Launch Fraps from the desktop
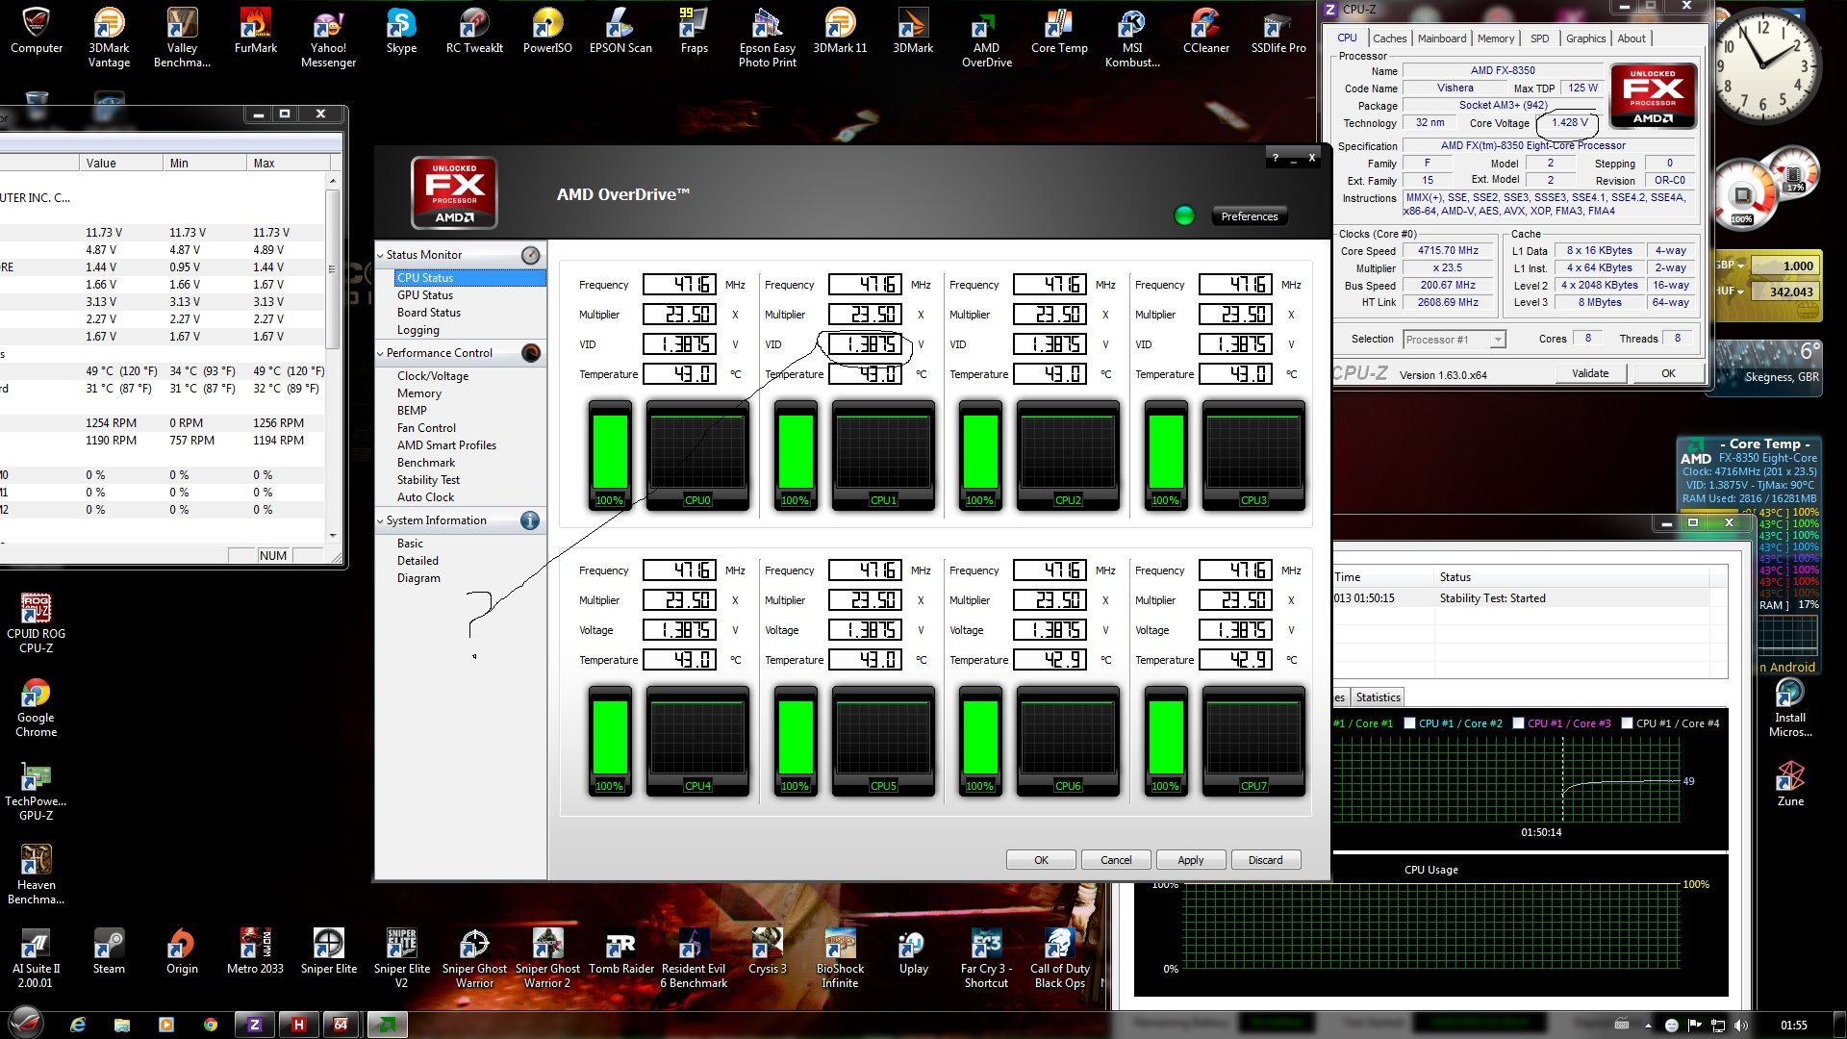This screenshot has height=1039, width=1847. (694, 31)
